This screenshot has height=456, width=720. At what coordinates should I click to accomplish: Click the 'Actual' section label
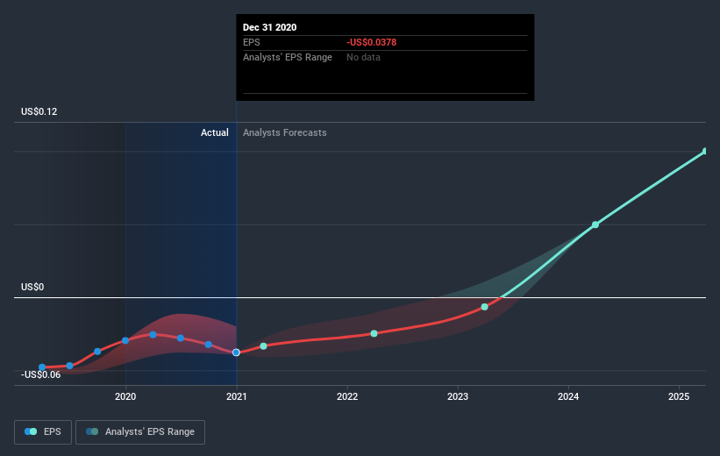click(215, 132)
